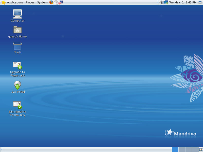
Task: Click the Mandriva Control Center panel launcher
Action: 61,2
